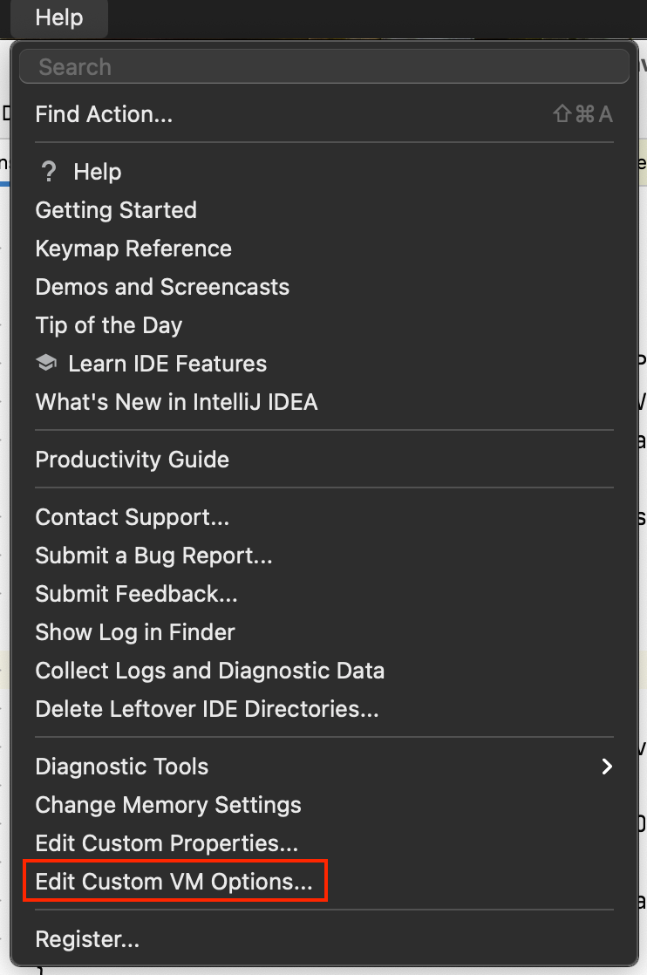Viewport: 647px width, 975px height.
Task: Open the Productivity Guide
Action: (133, 460)
